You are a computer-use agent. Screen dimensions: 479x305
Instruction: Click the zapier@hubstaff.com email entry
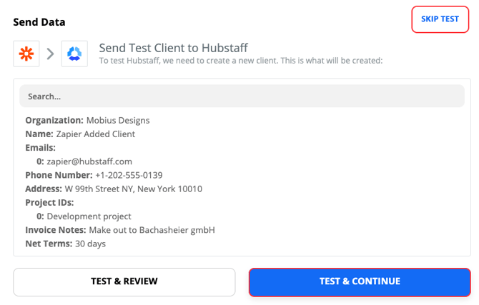point(89,161)
